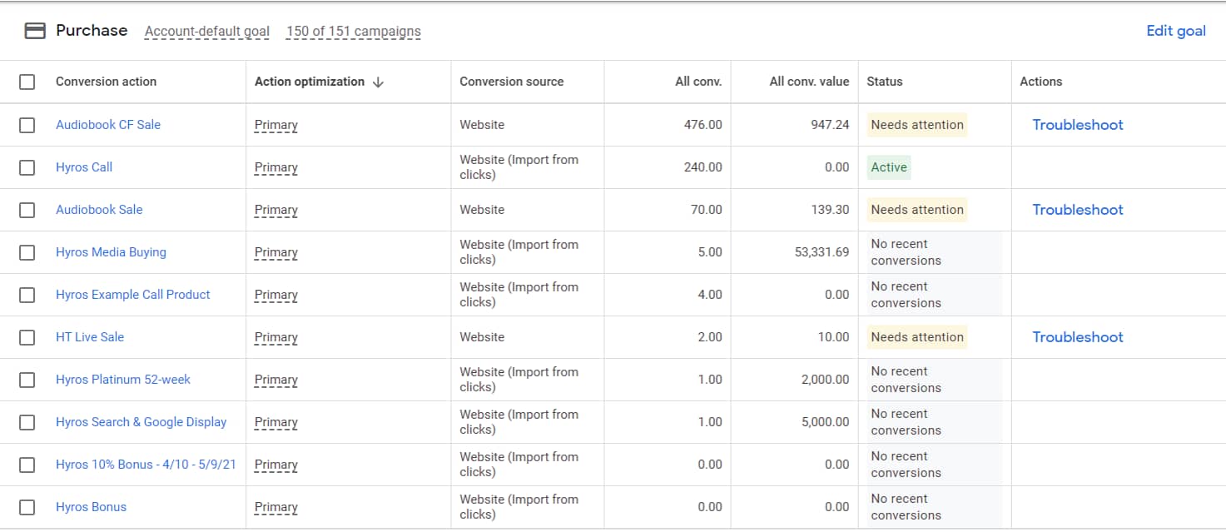Open Primary optimization for Hyros Platinum 52-week
This screenshot has height=532, width=1226.
[x=276, y=380]
